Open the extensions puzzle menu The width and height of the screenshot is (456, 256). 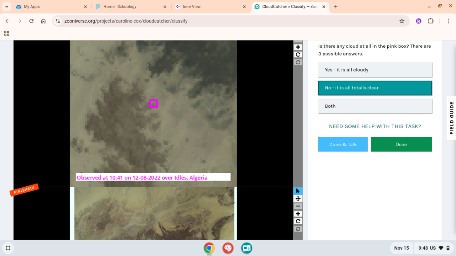click(431, 21)
